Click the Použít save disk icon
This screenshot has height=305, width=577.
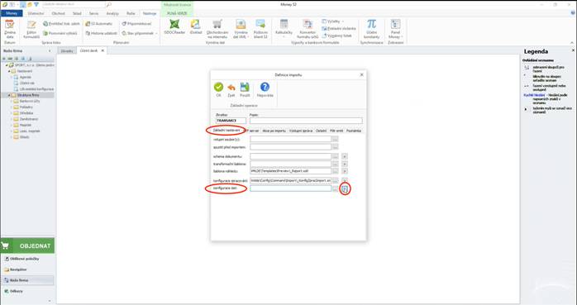(x=245, y=87)
